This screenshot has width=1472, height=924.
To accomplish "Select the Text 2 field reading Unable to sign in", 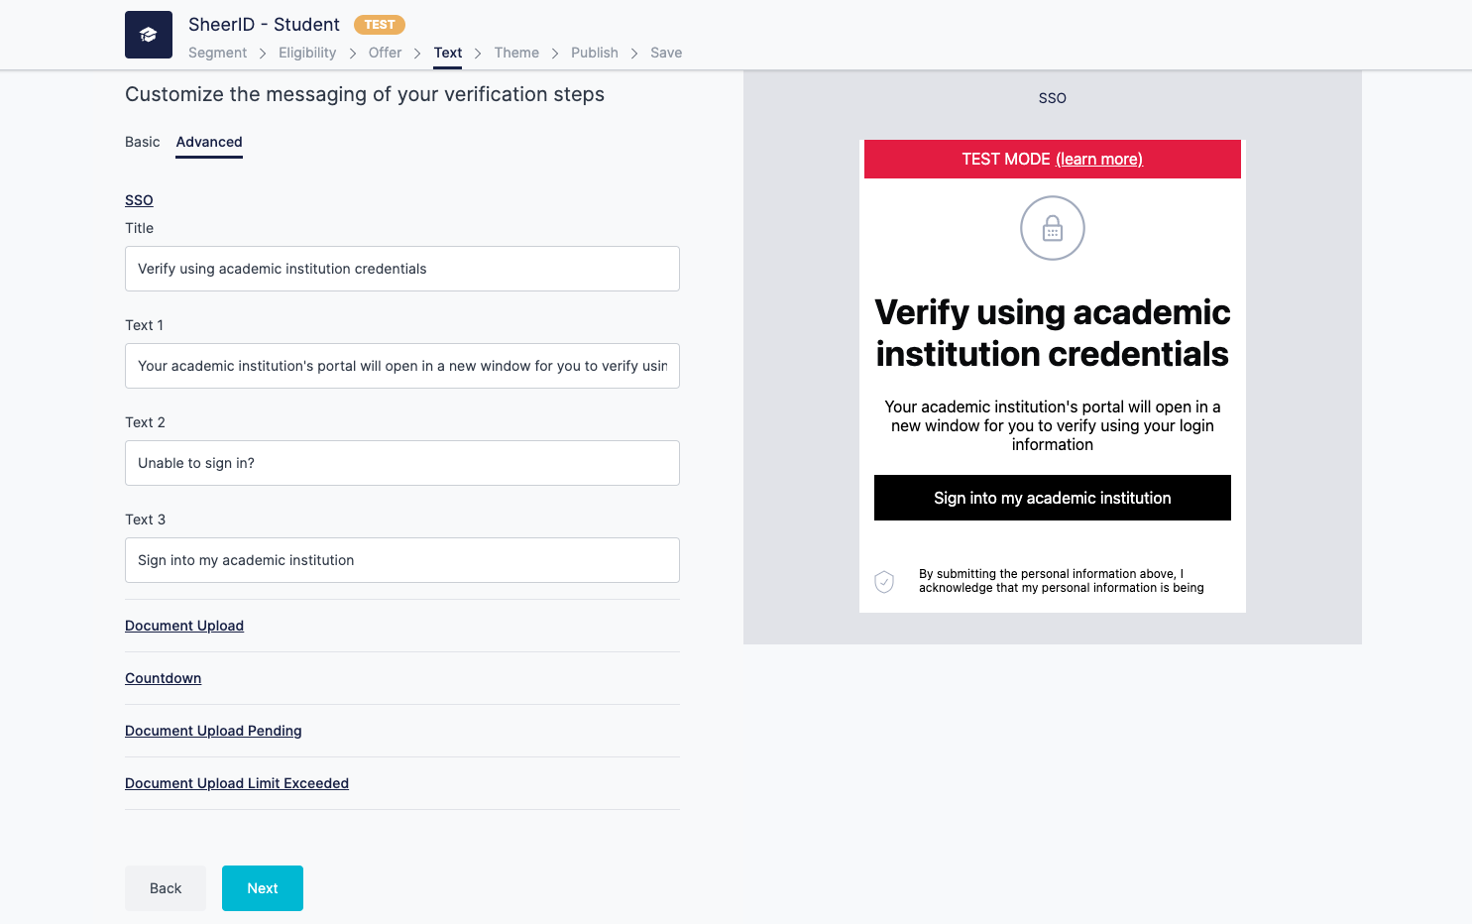I will tap(401, 463).
